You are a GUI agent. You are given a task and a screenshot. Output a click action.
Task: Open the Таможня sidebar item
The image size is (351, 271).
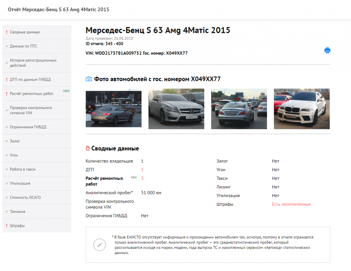tap(37, 211)
